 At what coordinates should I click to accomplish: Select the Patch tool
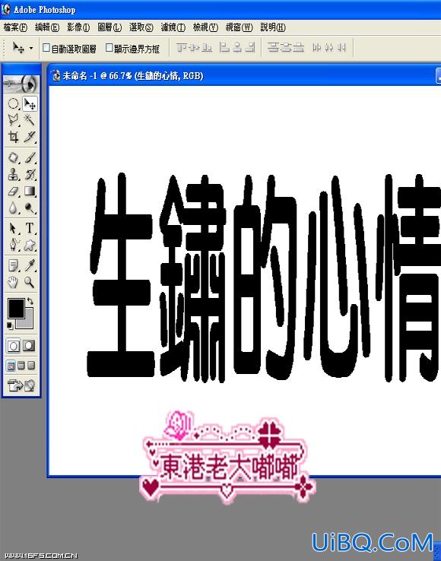[13, 158]
